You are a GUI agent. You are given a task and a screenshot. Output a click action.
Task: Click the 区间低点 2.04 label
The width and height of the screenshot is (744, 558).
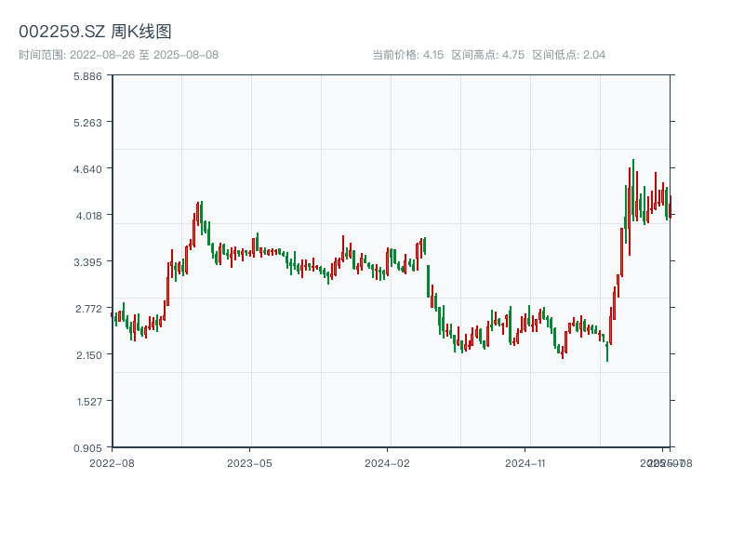(x=568, y=55)
